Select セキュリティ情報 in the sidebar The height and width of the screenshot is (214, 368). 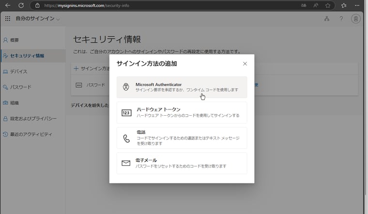pos(33,56)
